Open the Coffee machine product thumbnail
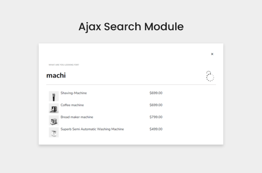Screen dimensions: 262x173 pyautogui.click(x=54, y=108)
